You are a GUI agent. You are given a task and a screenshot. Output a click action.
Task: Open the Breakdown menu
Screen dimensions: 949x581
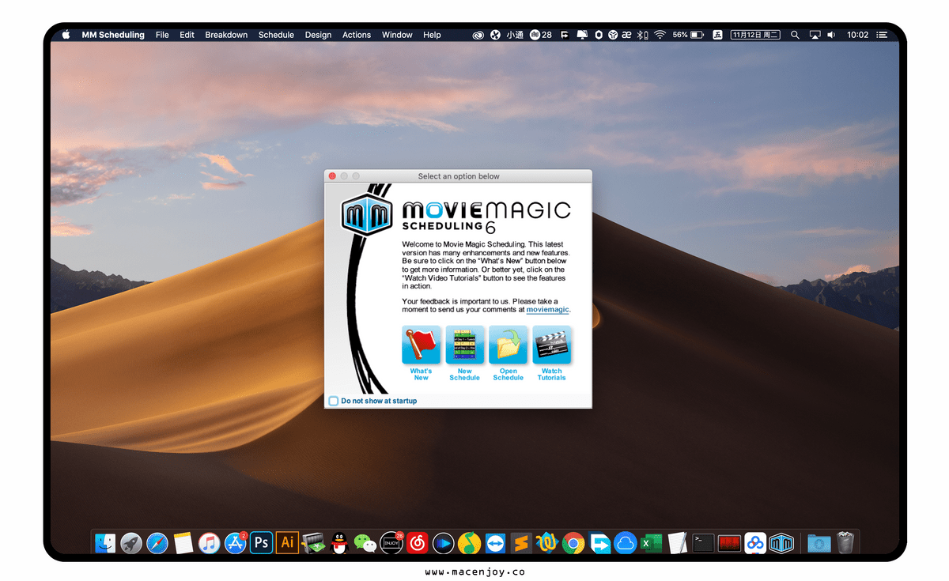(226, 35)
